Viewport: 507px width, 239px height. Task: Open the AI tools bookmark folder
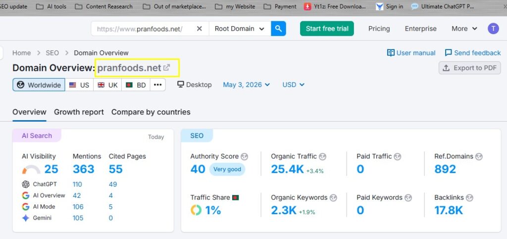[x=51, y=6]
